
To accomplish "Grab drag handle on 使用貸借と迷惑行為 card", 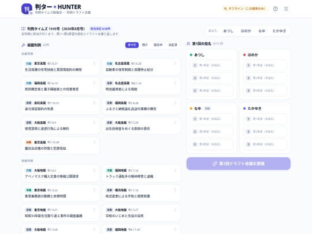I will [94, 122].
